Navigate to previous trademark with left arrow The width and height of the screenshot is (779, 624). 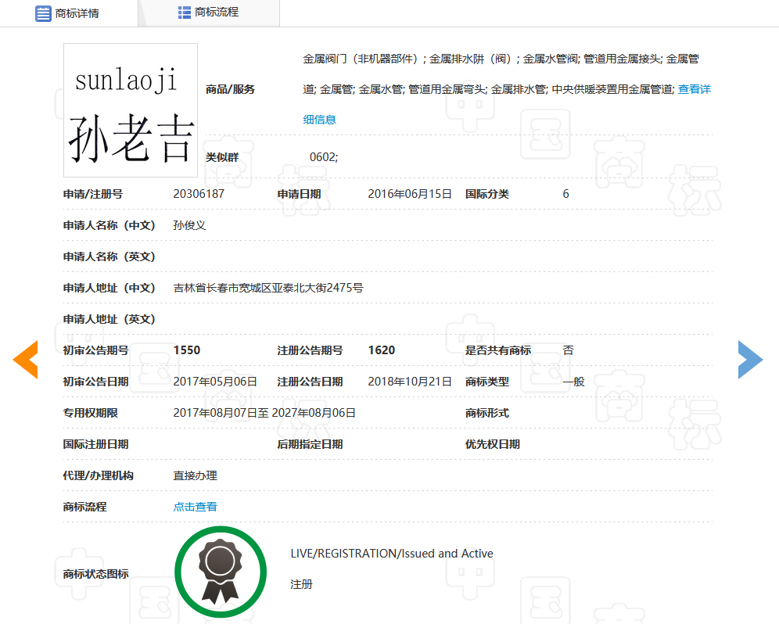(25, 360)
